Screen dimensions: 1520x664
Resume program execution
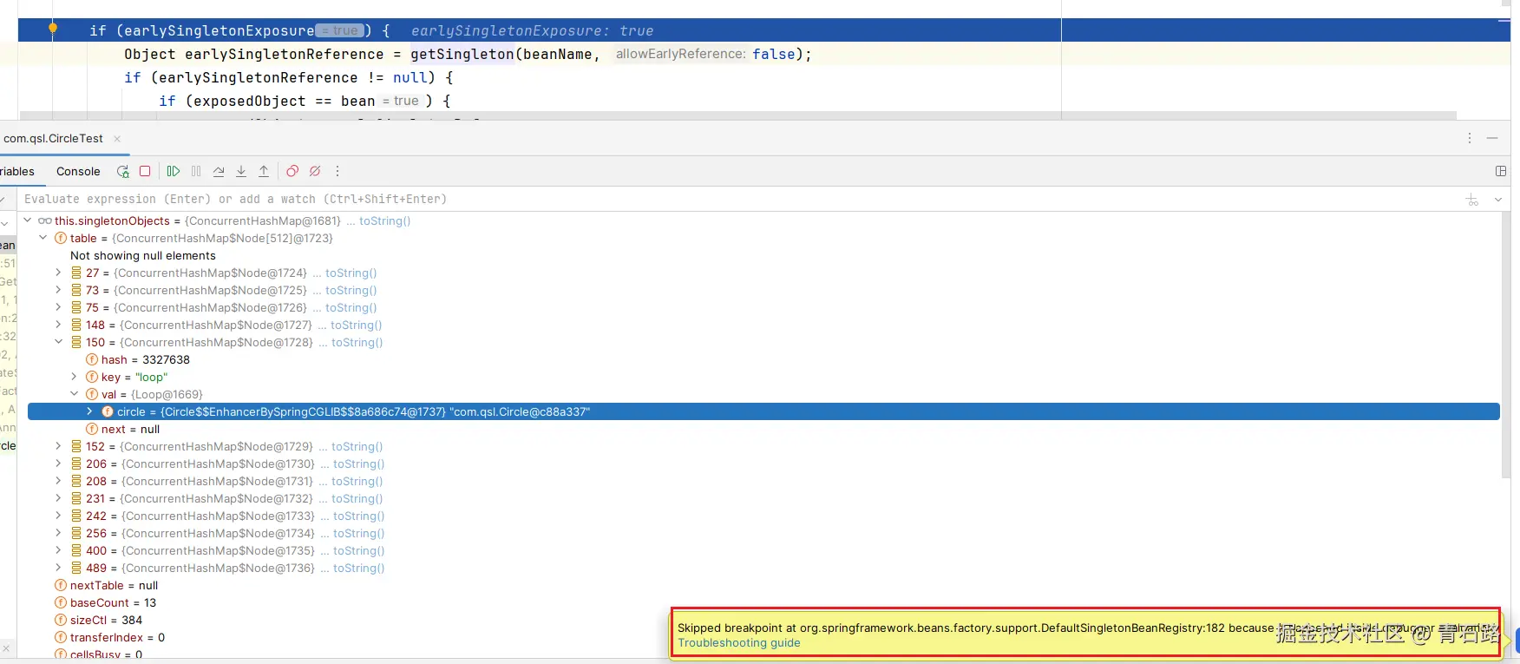click(x=174, y=172)
